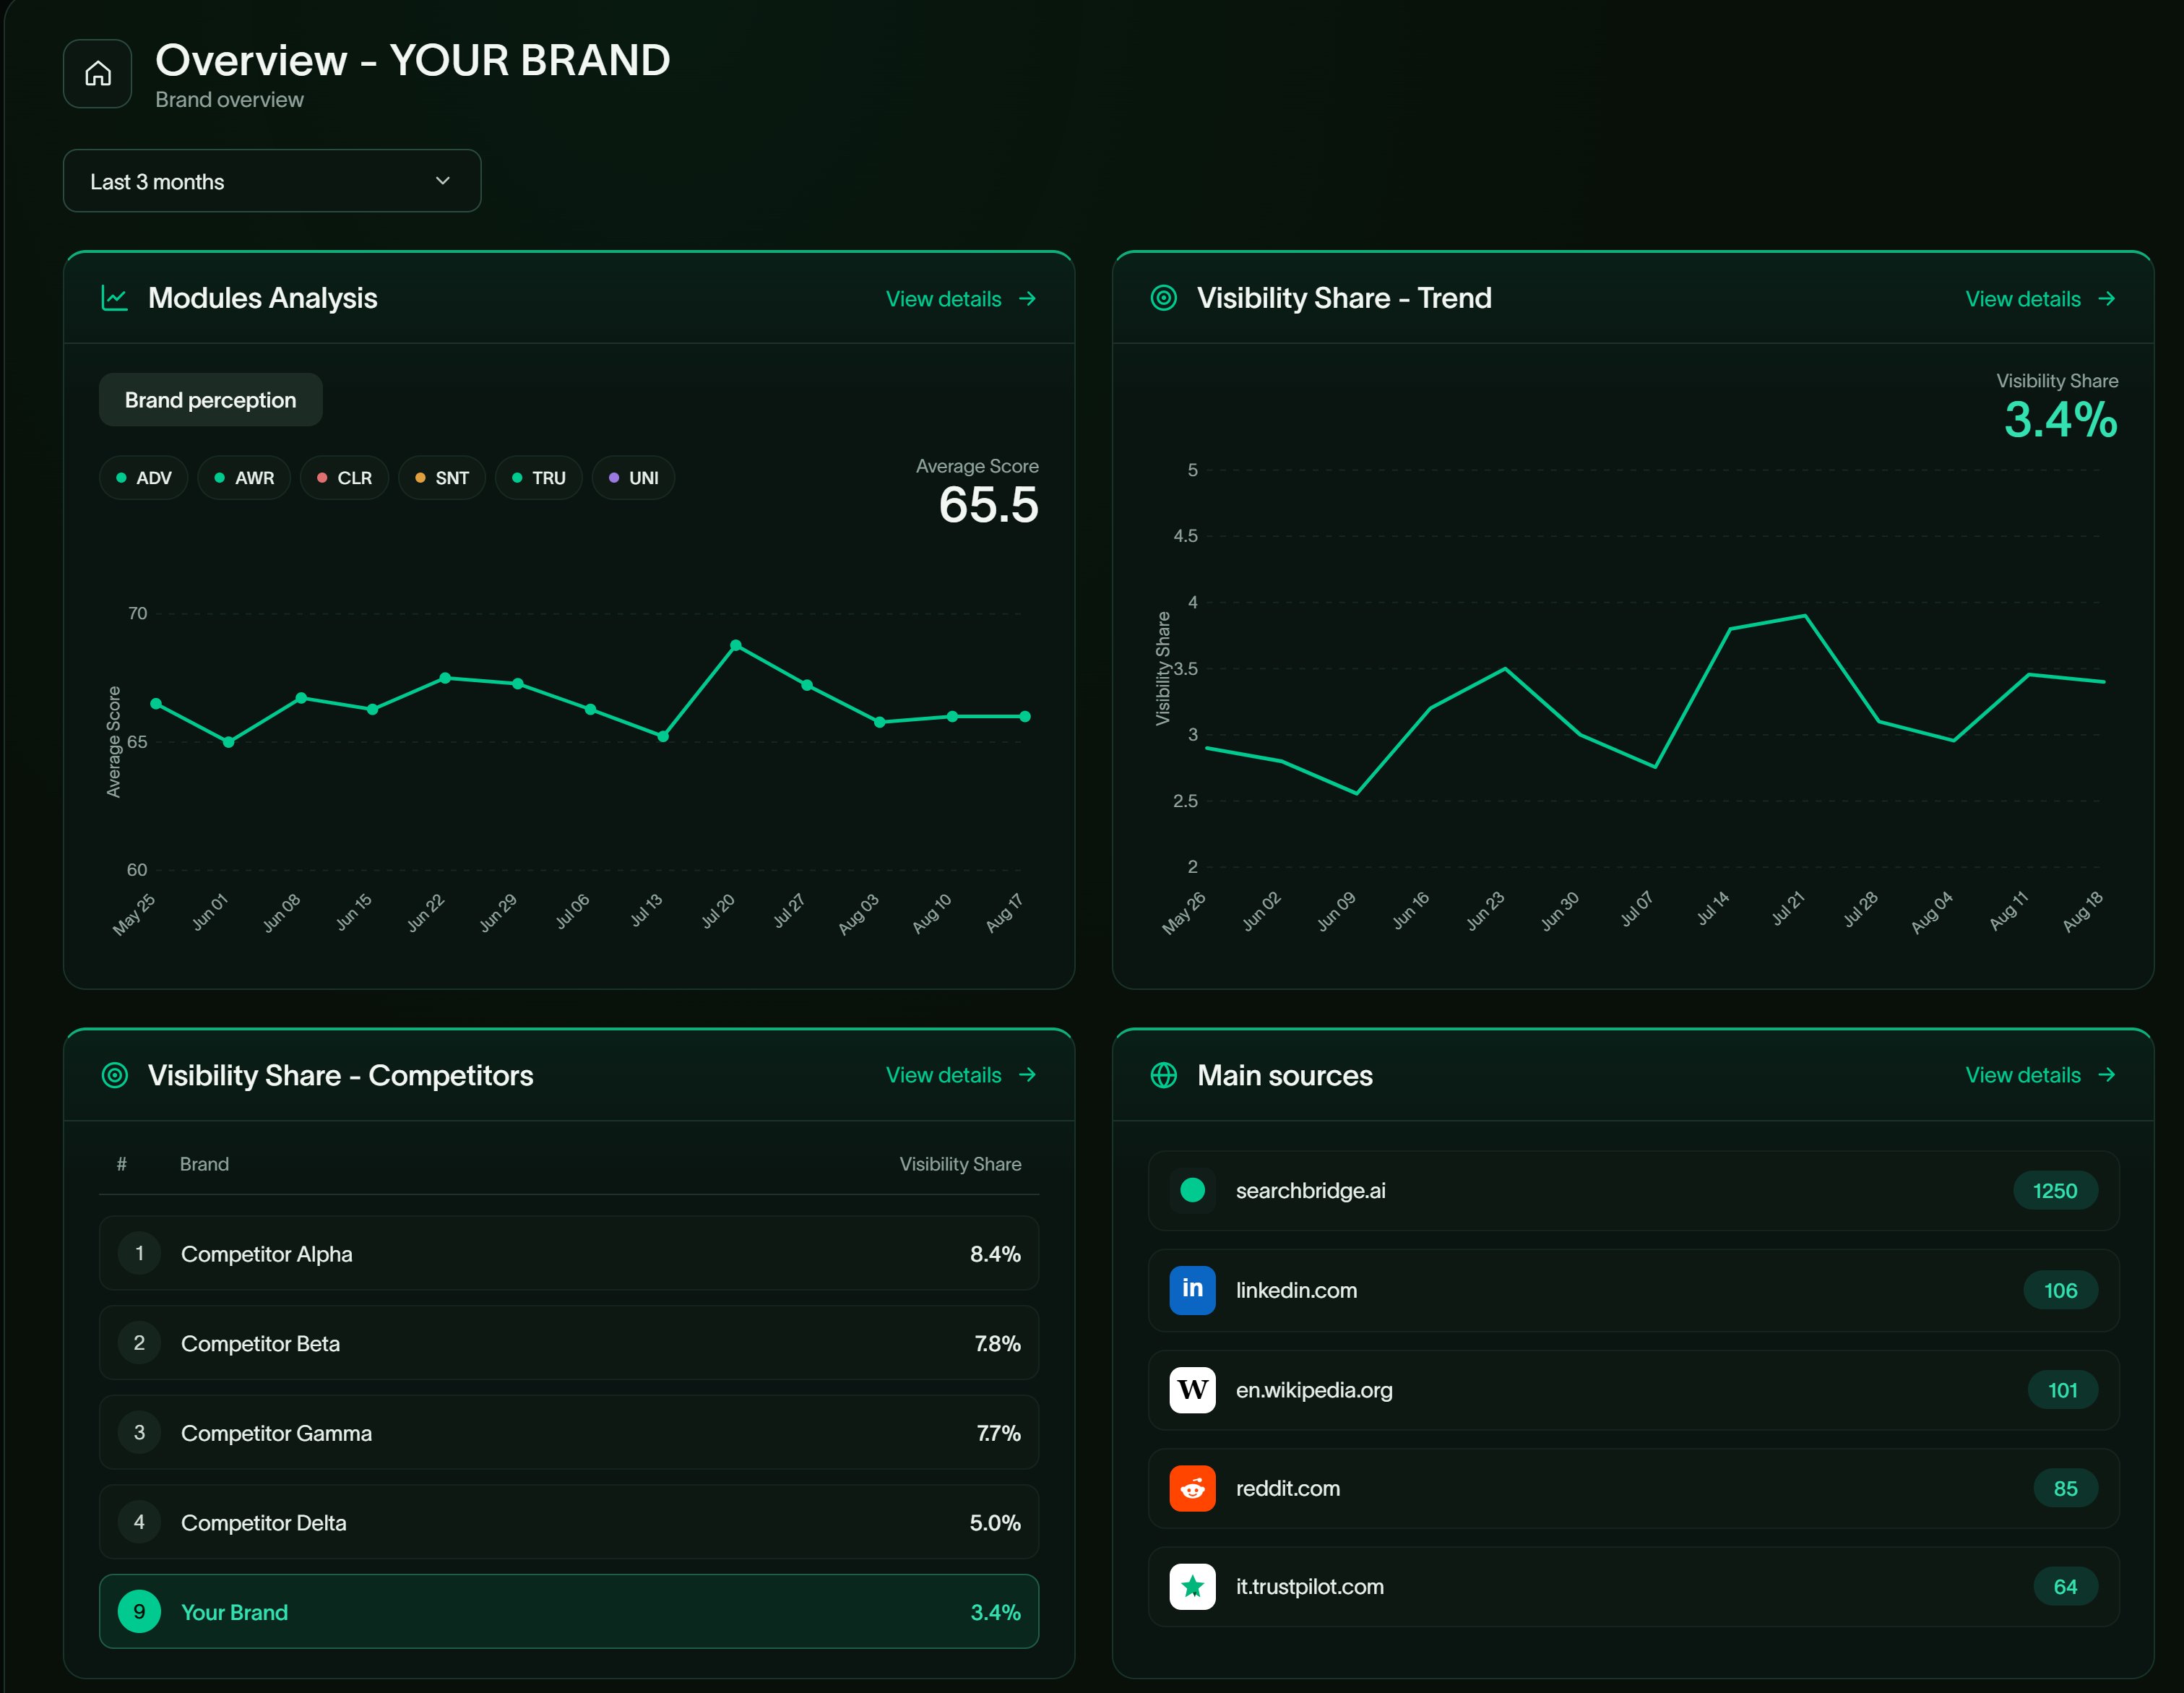The image size is (2184, 1693).
Task: Click the Modules Analysis chart icon
Action: [x=115, y=298]
